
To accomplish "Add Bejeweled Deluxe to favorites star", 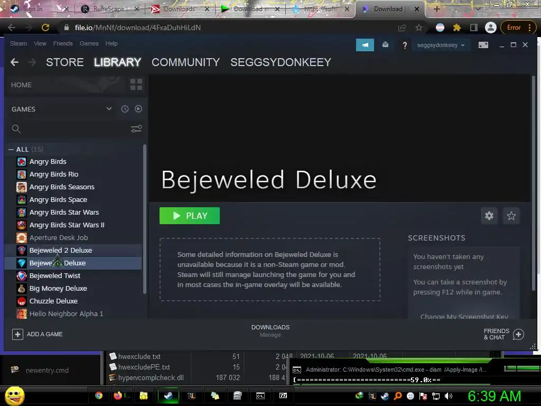I will [511, 216].
